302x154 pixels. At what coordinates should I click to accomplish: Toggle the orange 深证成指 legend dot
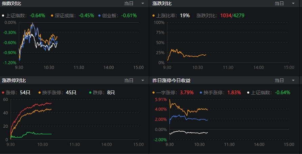click(52, 16)
